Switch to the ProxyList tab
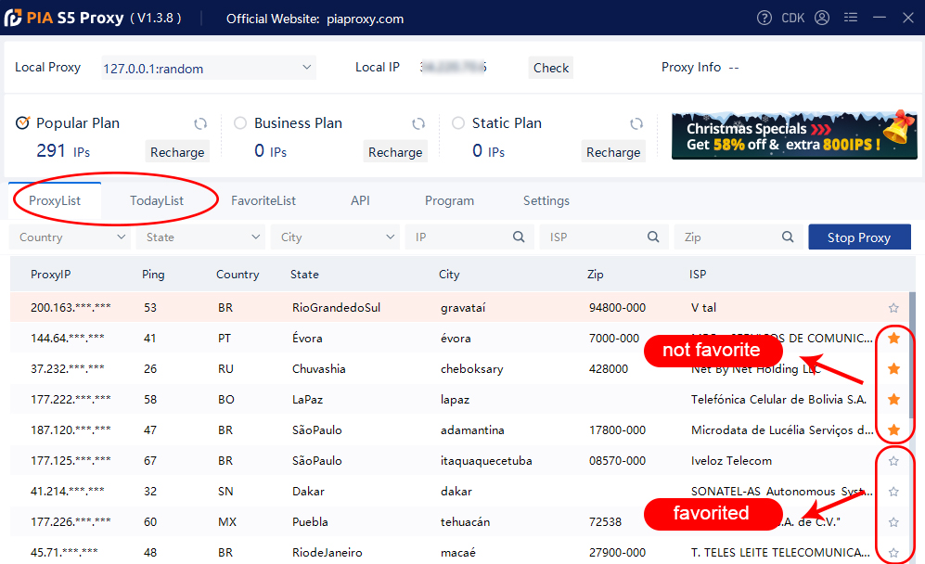The width and height of the screenshot is (925, 564). tap(55, 200)
